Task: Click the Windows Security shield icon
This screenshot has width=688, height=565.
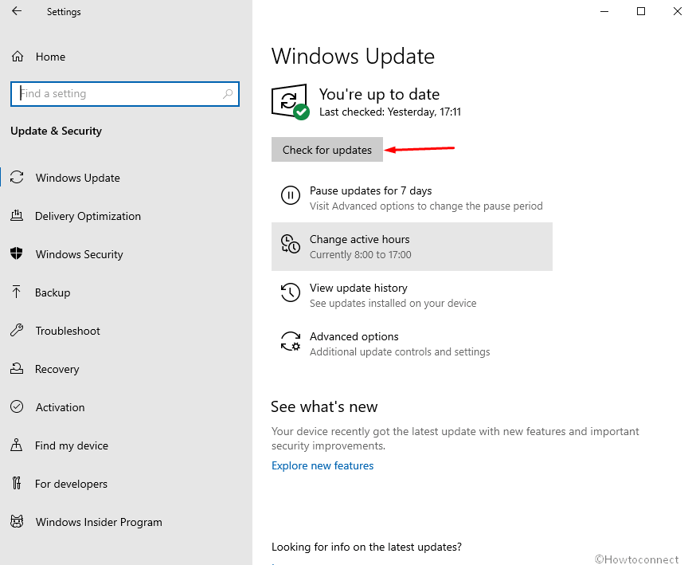Action: click(17, 253)
